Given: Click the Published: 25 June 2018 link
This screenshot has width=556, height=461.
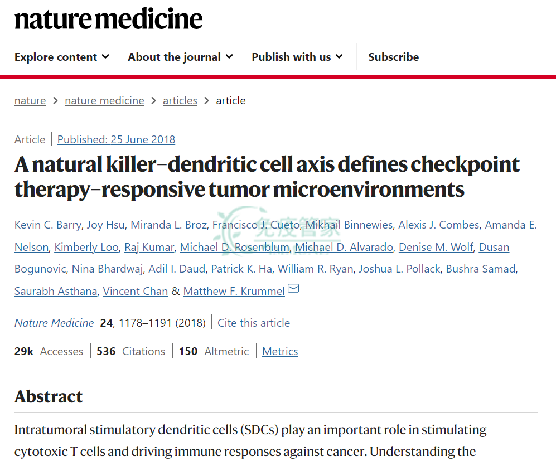Looking at the screenshot, I should (x=117, y=139).
